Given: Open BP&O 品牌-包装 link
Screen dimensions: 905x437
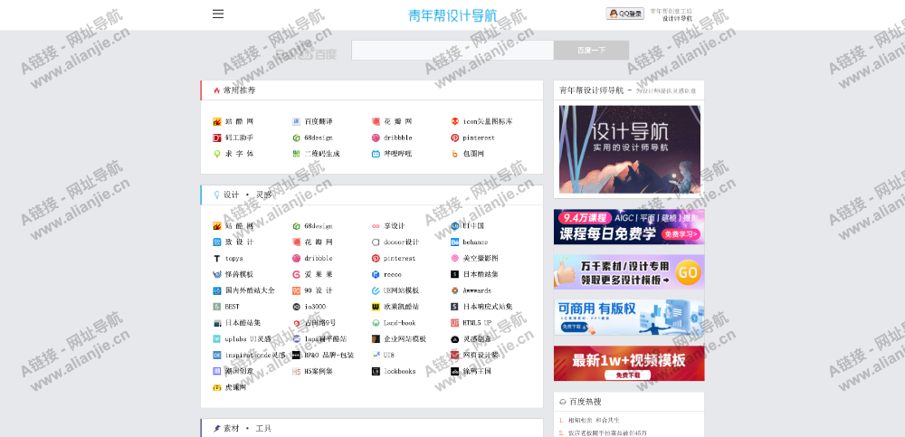Looking at the screenshot, I should (329, 356).
